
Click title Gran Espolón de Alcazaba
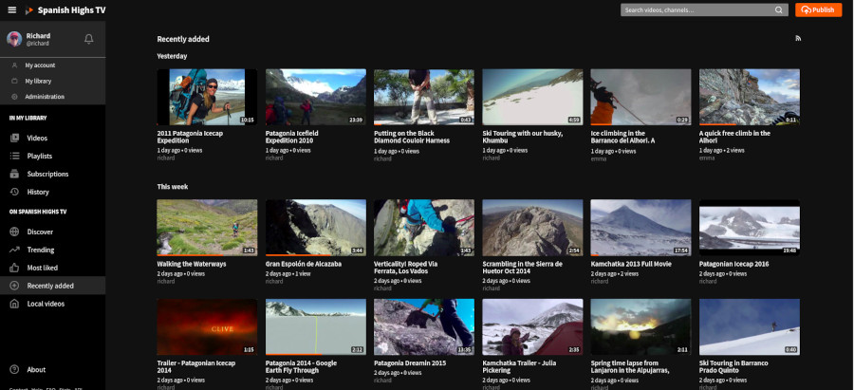304,264
